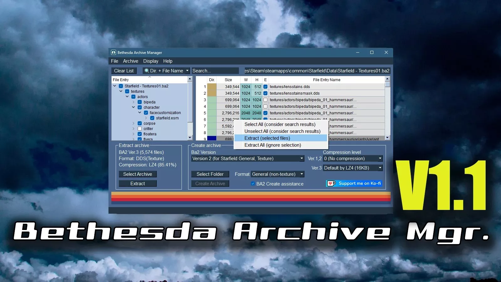Open the Display menu
Screen dimensions: 501x282
coord(151,61)
